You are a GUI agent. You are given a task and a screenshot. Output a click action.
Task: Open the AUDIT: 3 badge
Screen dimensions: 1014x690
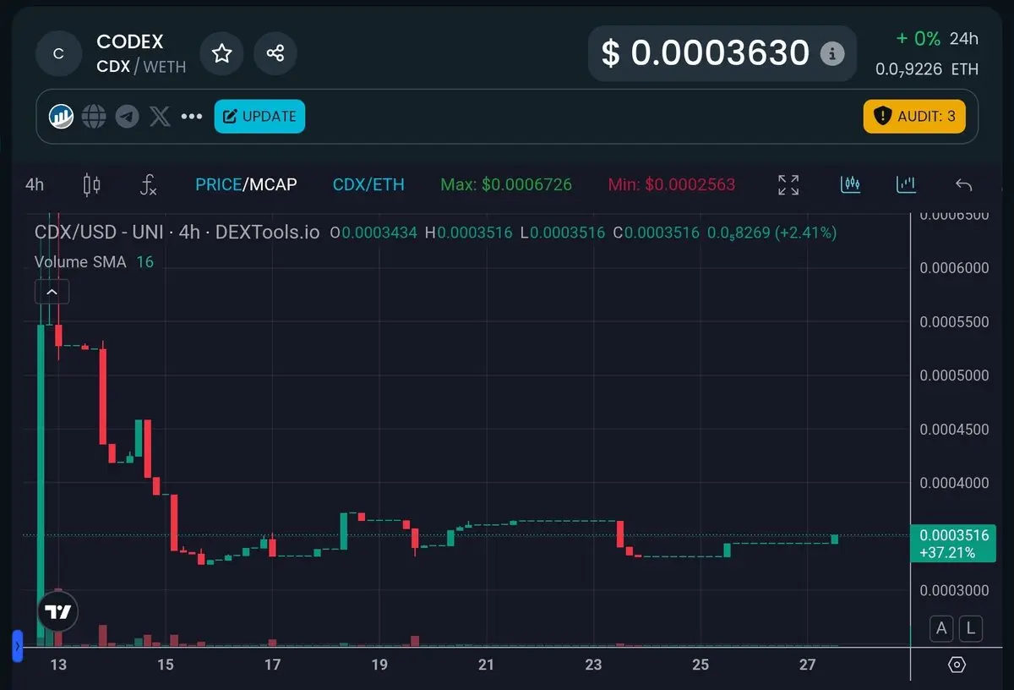914,117
